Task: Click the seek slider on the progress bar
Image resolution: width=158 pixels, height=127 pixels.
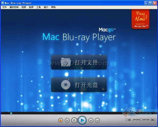Action: (11, 113)
